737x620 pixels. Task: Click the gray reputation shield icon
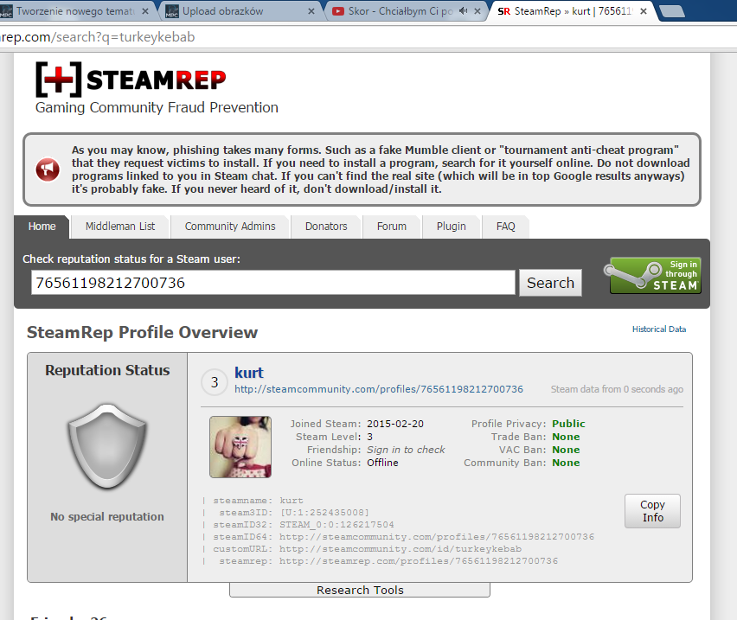107,446
